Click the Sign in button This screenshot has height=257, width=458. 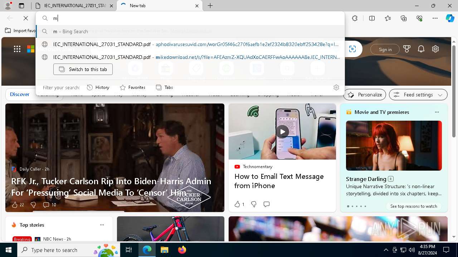(x=385, y=50)
